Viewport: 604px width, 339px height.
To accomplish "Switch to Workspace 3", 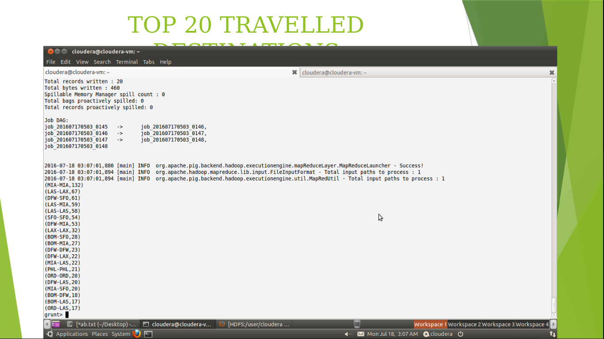I will (x=498, y=324).
